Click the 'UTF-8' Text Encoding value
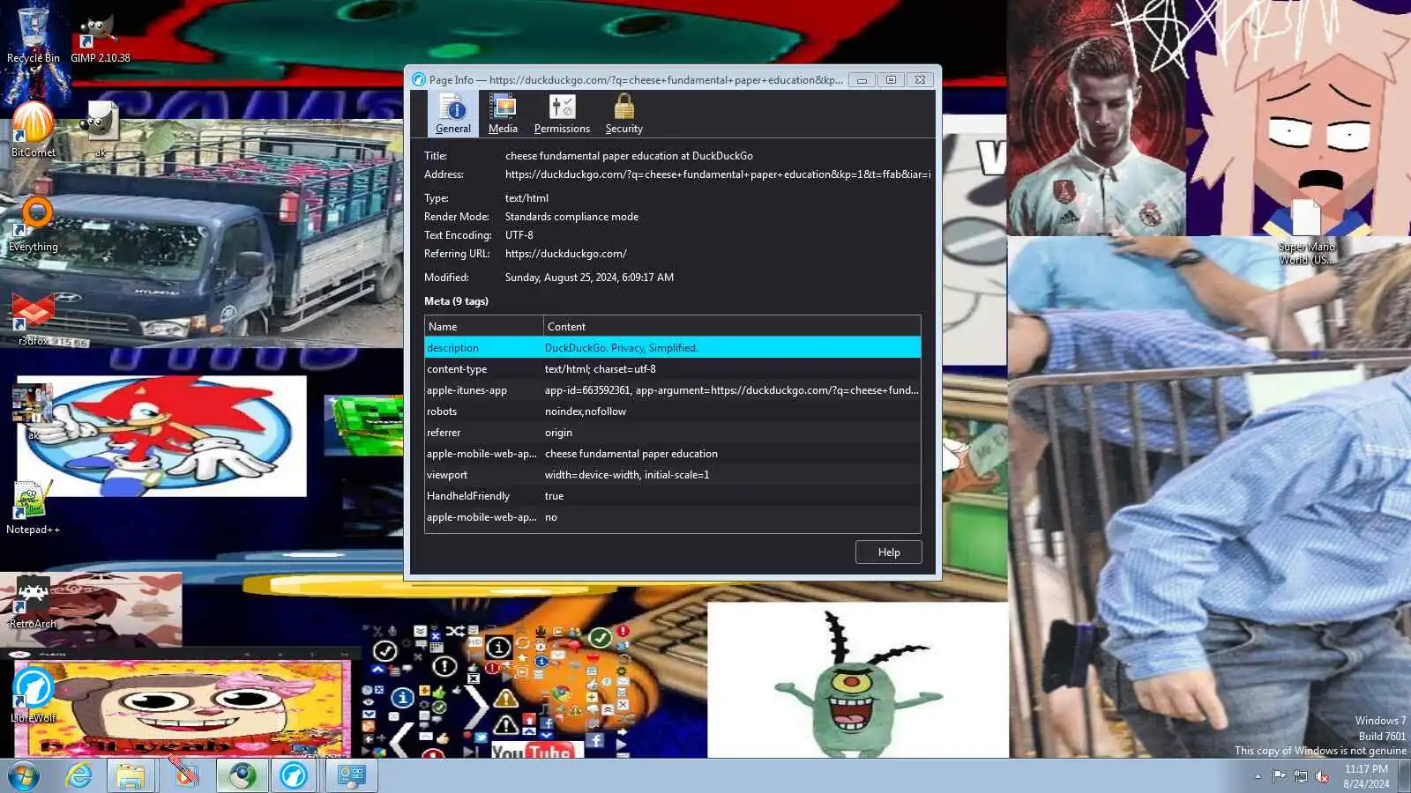Viewport: 1411px width, 793px height. click(x=519, y=235)
